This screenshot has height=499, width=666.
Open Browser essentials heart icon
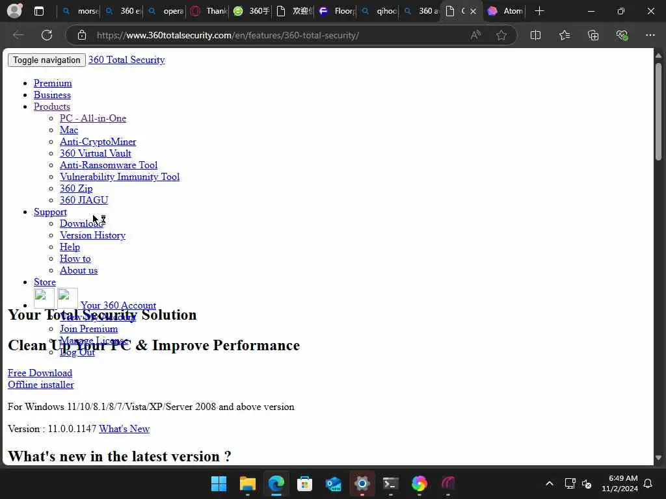pos(622,35)
